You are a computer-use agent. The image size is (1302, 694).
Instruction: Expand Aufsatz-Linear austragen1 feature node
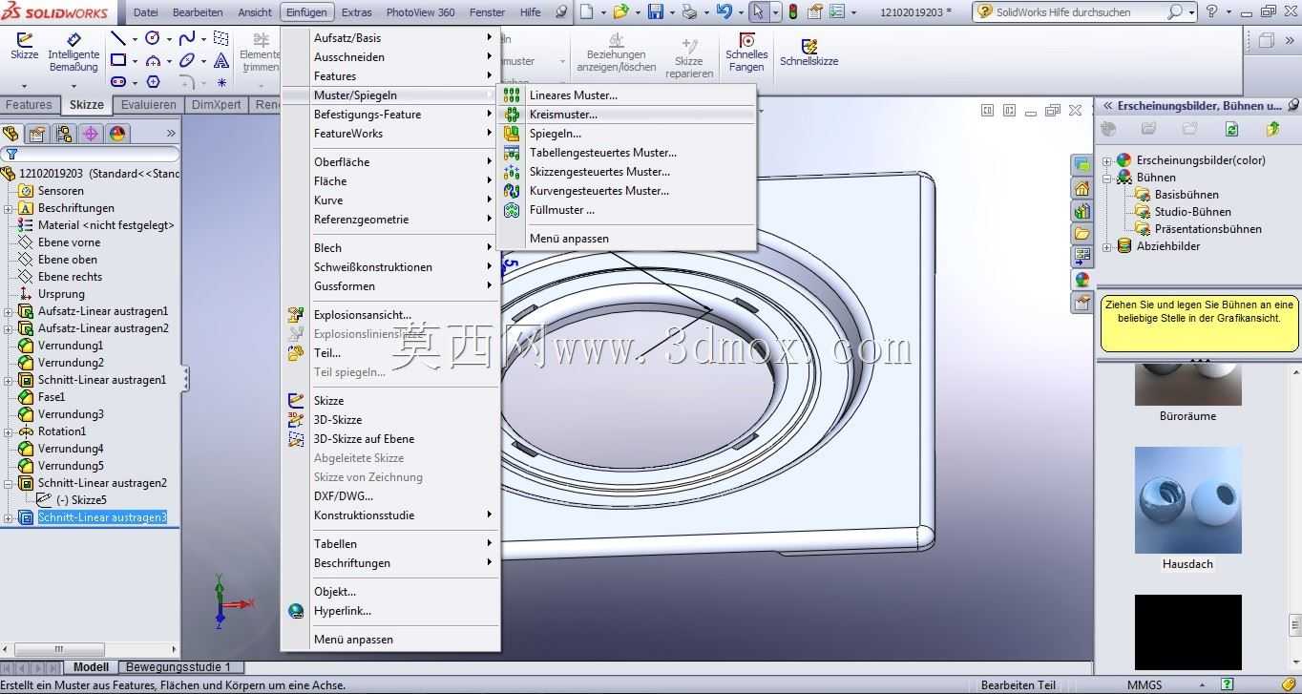(8, 311)
